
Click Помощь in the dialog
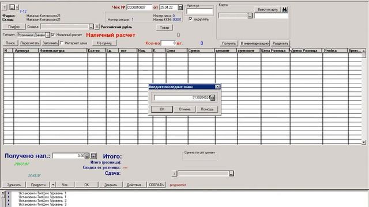(207, 109)
